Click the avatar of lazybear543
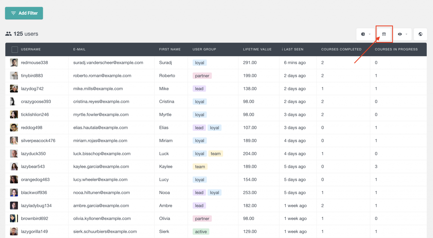This screenshot has height=238, width=433. point(14,167)
